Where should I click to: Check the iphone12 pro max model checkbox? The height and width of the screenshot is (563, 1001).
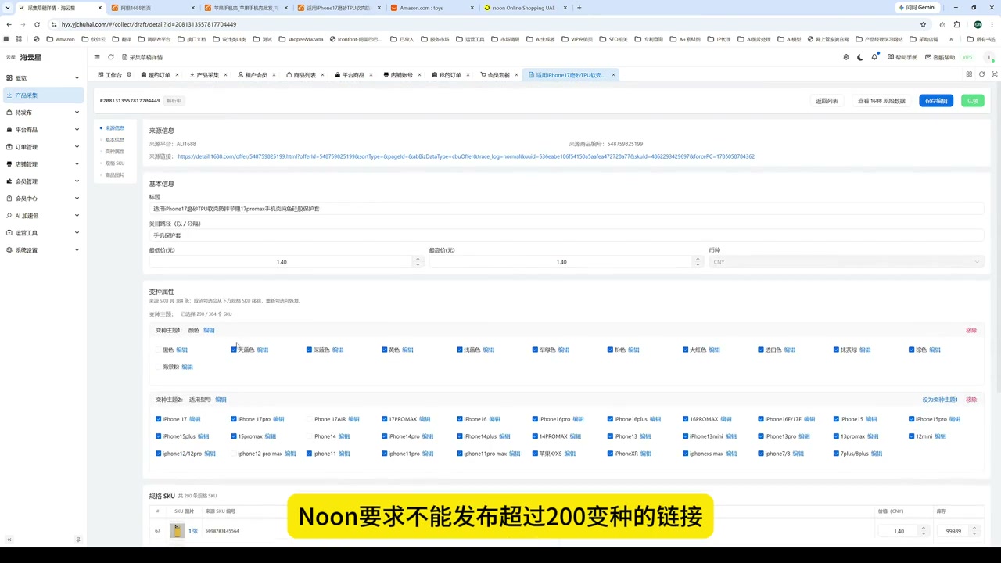(x=234, y=454)
